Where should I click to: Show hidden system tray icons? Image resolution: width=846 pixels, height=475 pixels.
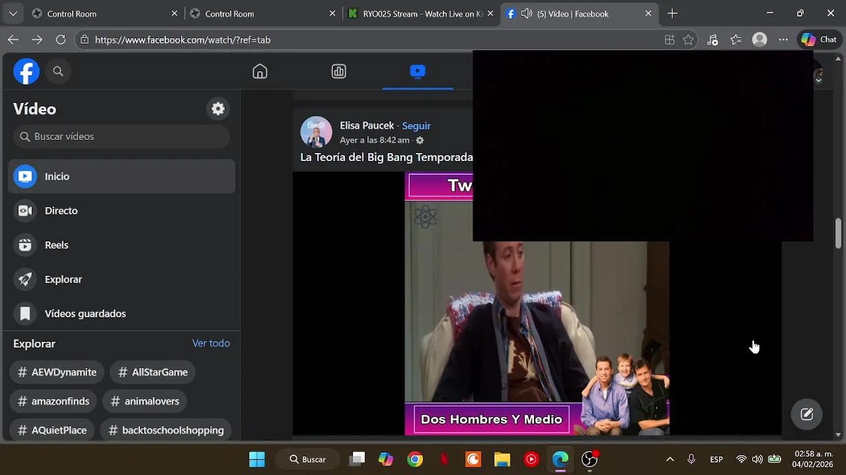(x=670, y=459)
